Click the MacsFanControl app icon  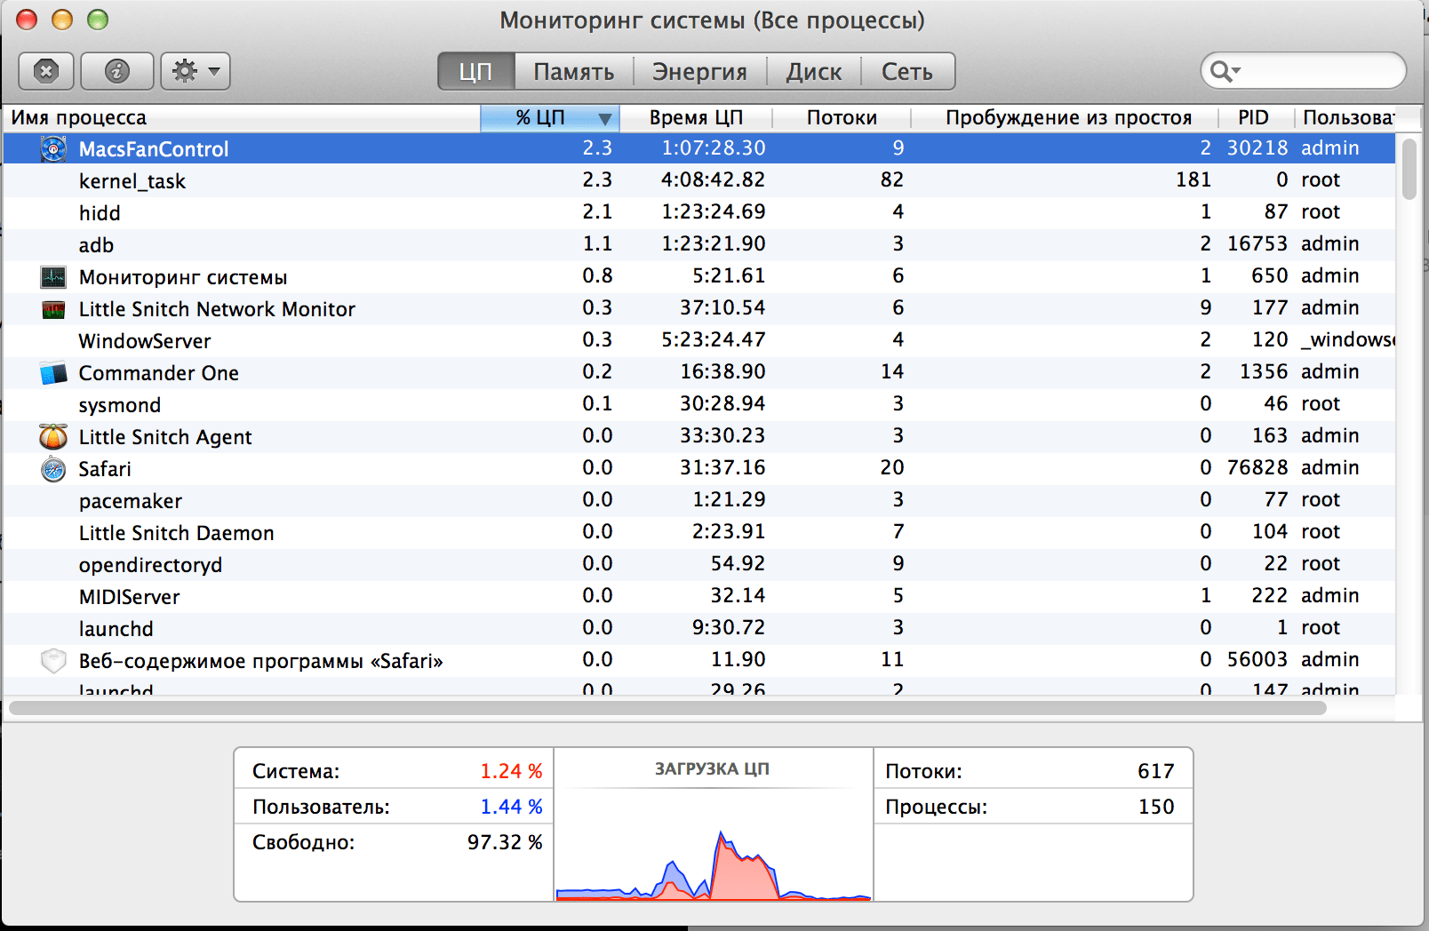click(x=53, y=149)
